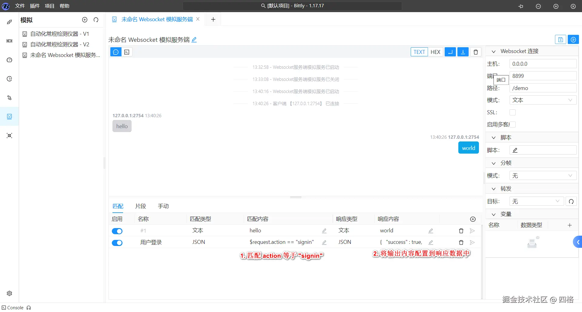Refresh the 转发 目标 list
This screenshot has width=582, height=312.
(x=571, y=201)
